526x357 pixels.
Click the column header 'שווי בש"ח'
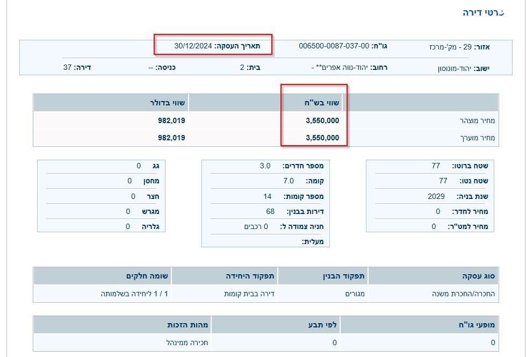[322, 103]
